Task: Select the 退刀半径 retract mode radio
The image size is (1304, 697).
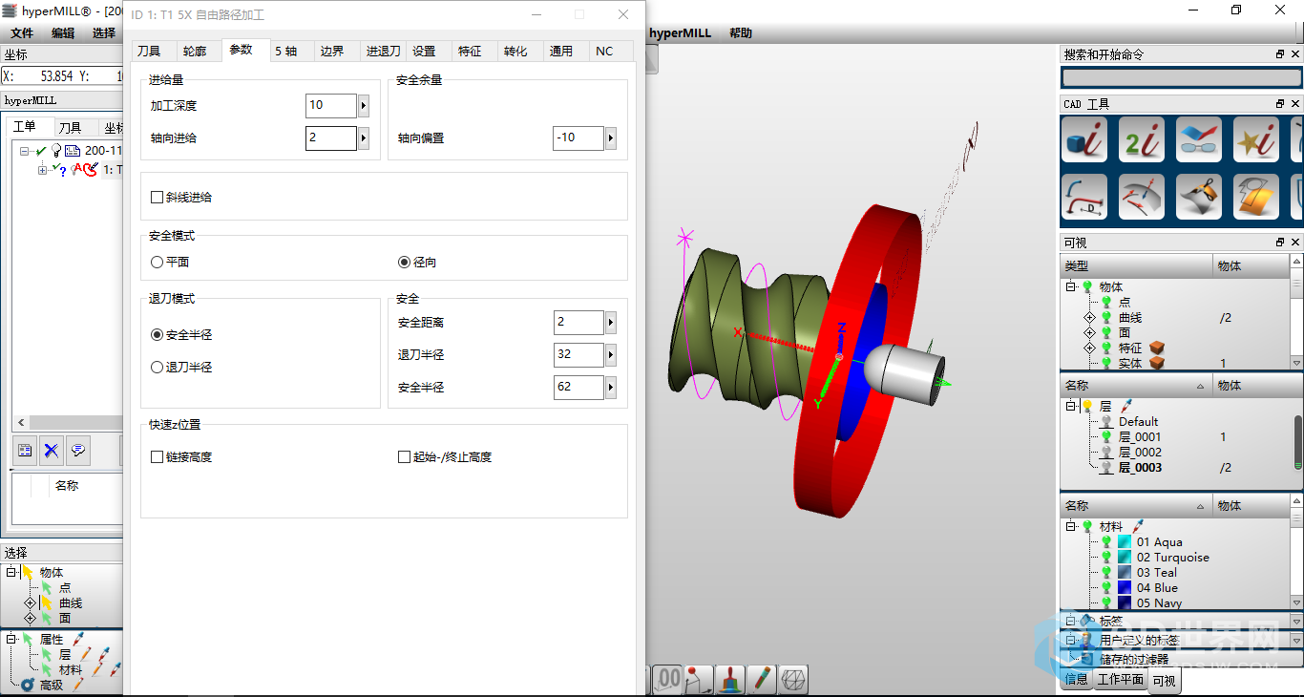Action: tap(158, 367)
